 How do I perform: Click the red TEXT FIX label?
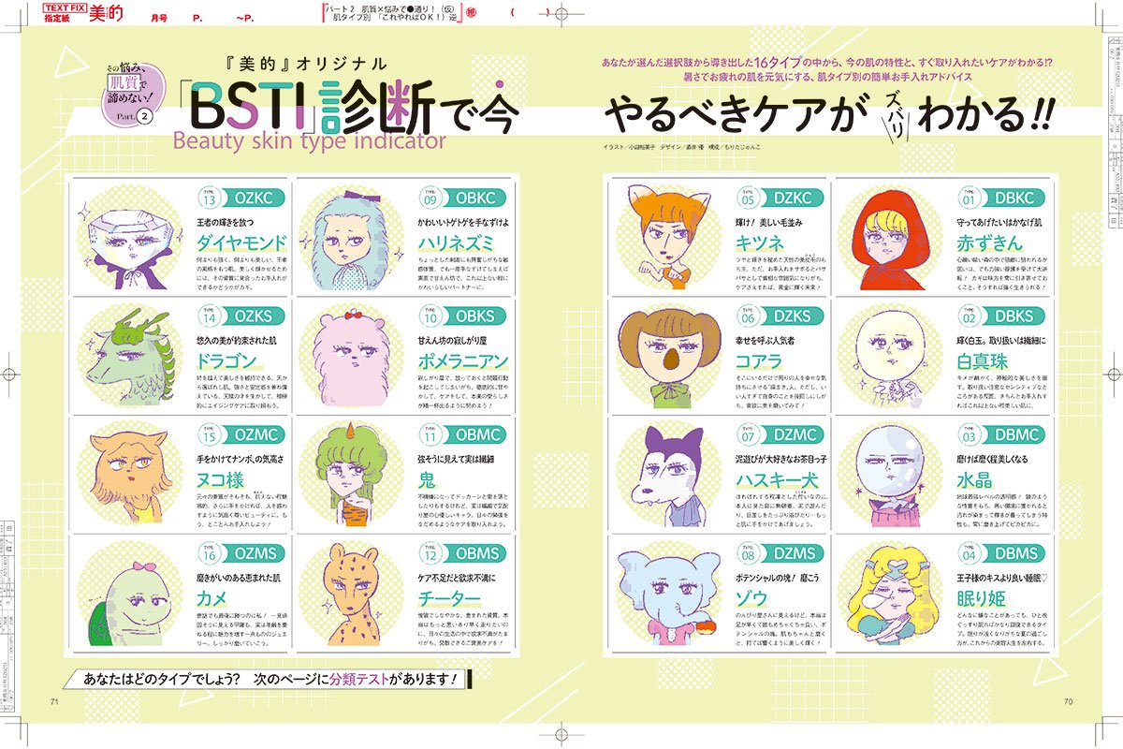pos(67,7)
